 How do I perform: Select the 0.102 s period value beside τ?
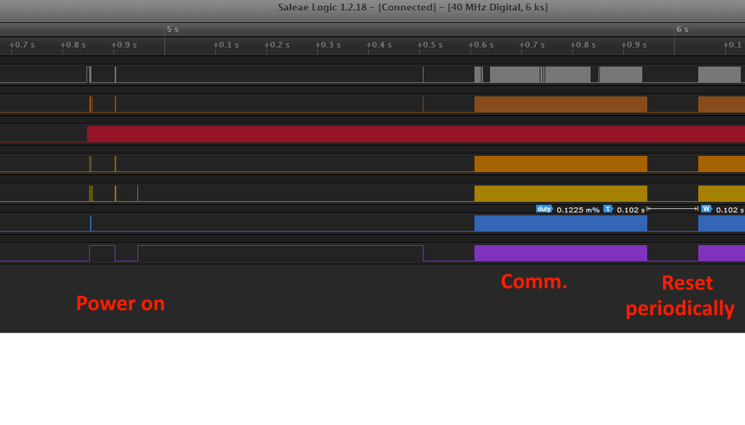[631, 210]
